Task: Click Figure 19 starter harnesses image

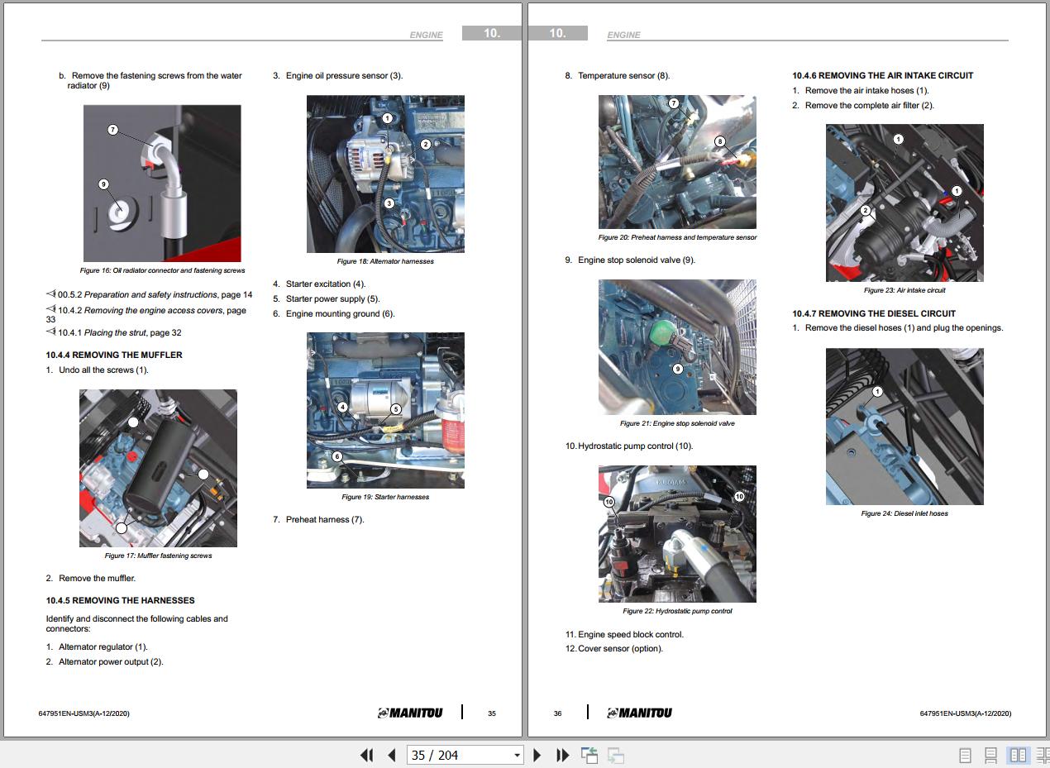Action: tap(385, 410)
